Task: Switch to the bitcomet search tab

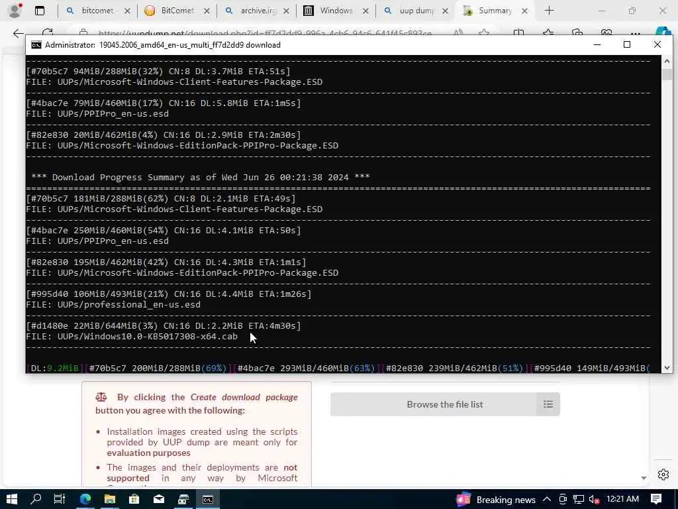Action: [97, 11]
